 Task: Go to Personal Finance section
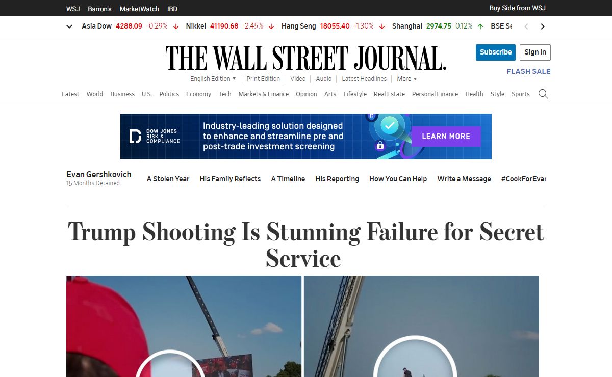coord(435,94)
